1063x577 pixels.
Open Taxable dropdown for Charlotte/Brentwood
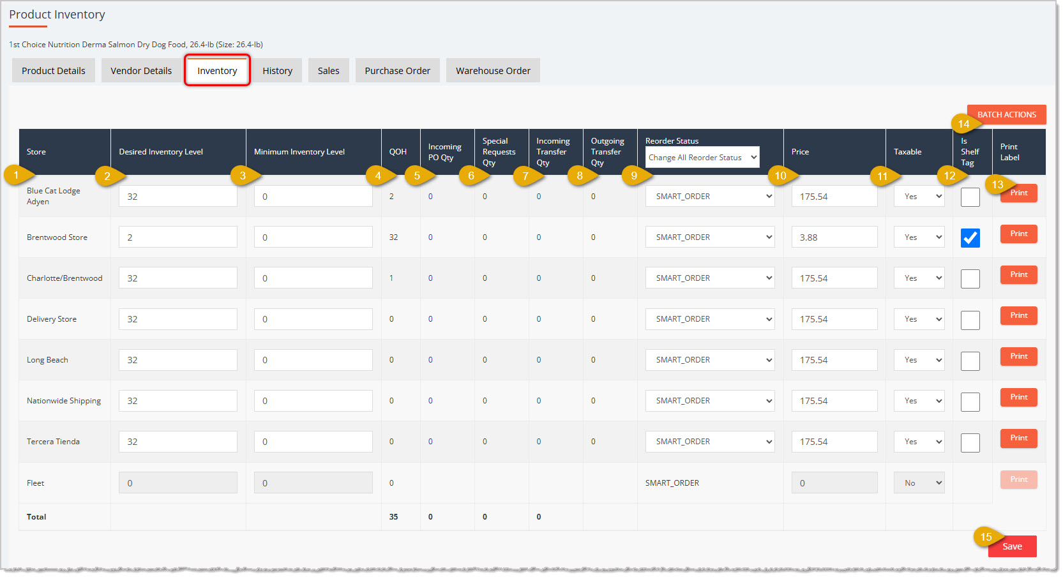point(919,278)
